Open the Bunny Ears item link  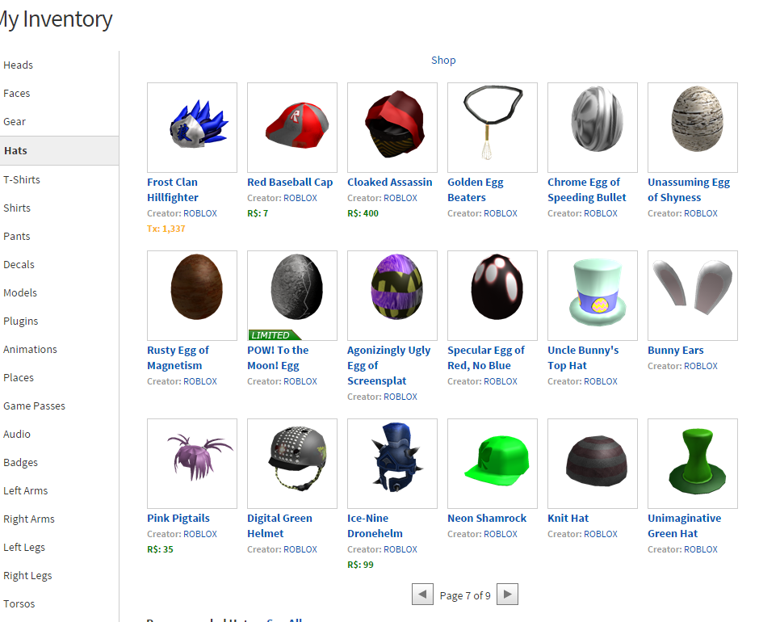tap(676, 351)
